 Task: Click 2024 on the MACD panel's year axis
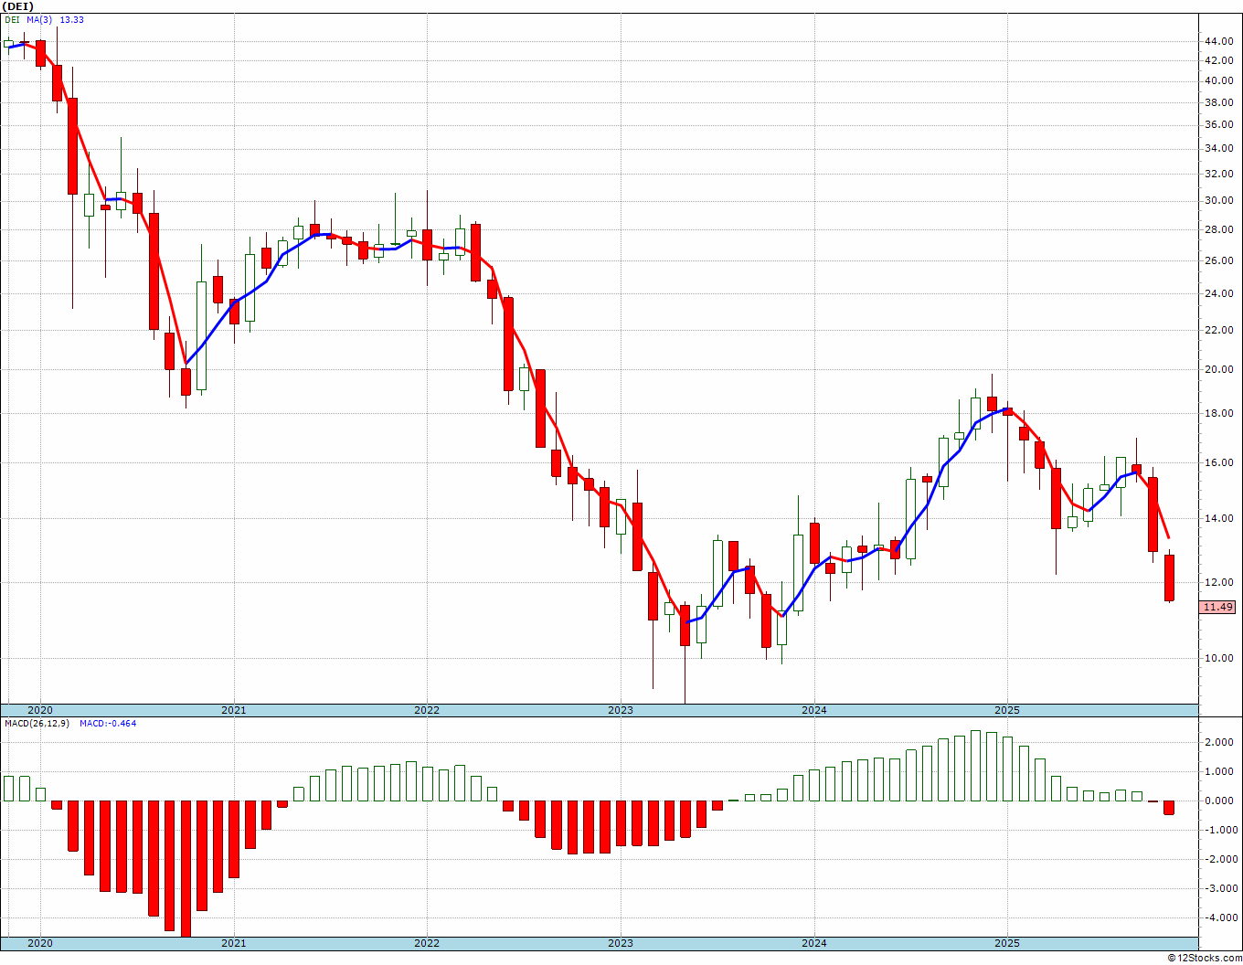point(814,943)
